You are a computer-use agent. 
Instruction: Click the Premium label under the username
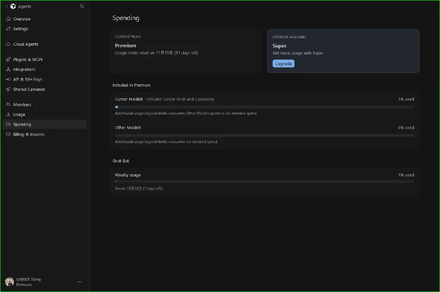24,285
